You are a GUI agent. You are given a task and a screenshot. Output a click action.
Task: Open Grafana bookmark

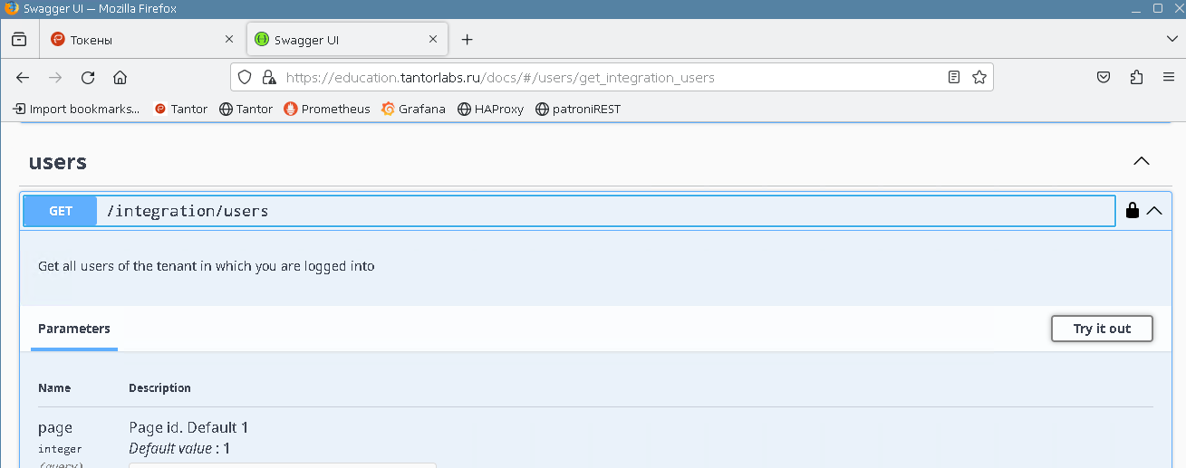pyautogui.click(x=414, y=109)
